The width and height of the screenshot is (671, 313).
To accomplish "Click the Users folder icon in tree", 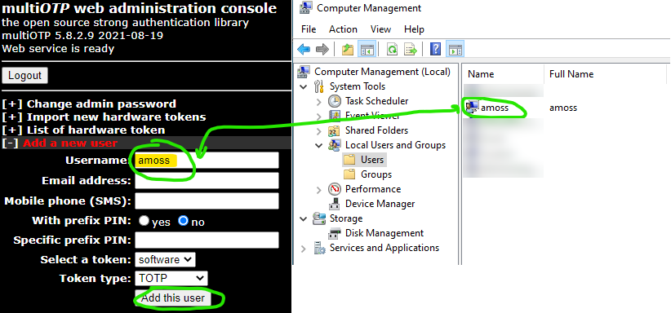I will [349, 160].
